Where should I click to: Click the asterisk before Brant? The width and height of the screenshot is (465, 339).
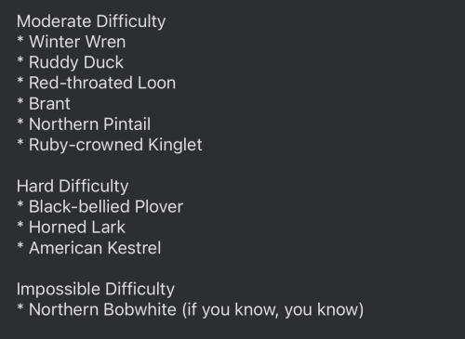[20, 101]
